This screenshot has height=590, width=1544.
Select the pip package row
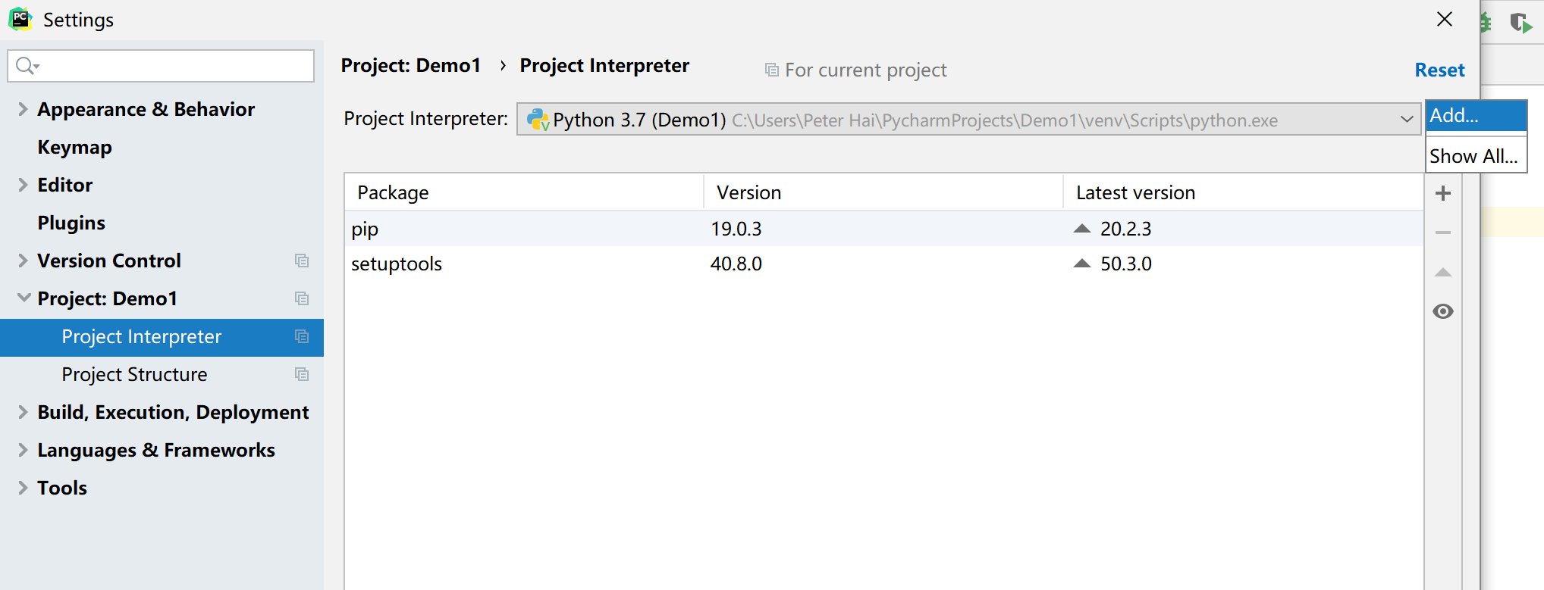(883, 229)
